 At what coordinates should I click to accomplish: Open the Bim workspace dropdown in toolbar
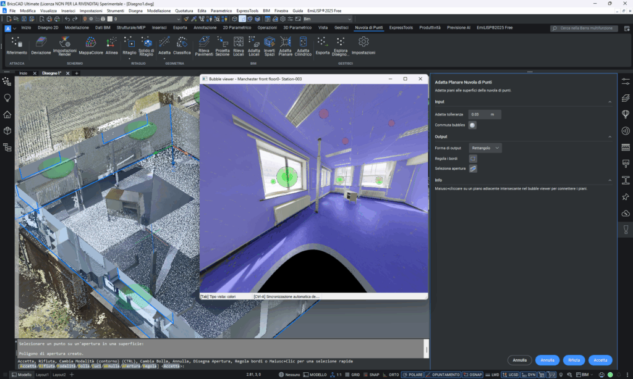(327, 19)
